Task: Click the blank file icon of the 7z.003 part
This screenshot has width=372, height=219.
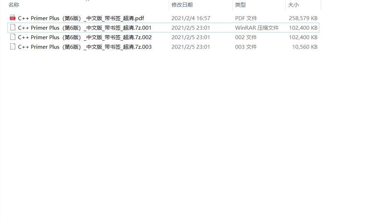Action: (13, 47)
